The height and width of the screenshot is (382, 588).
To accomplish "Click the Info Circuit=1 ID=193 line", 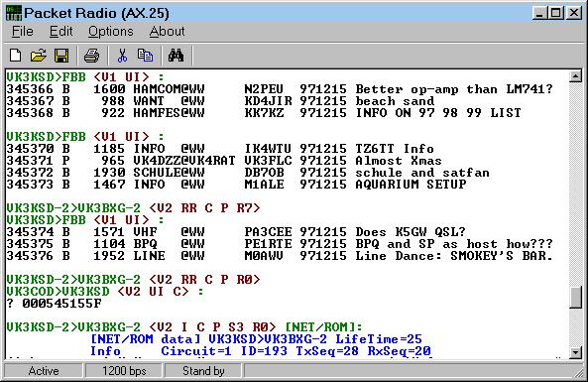I will (260, 351).
